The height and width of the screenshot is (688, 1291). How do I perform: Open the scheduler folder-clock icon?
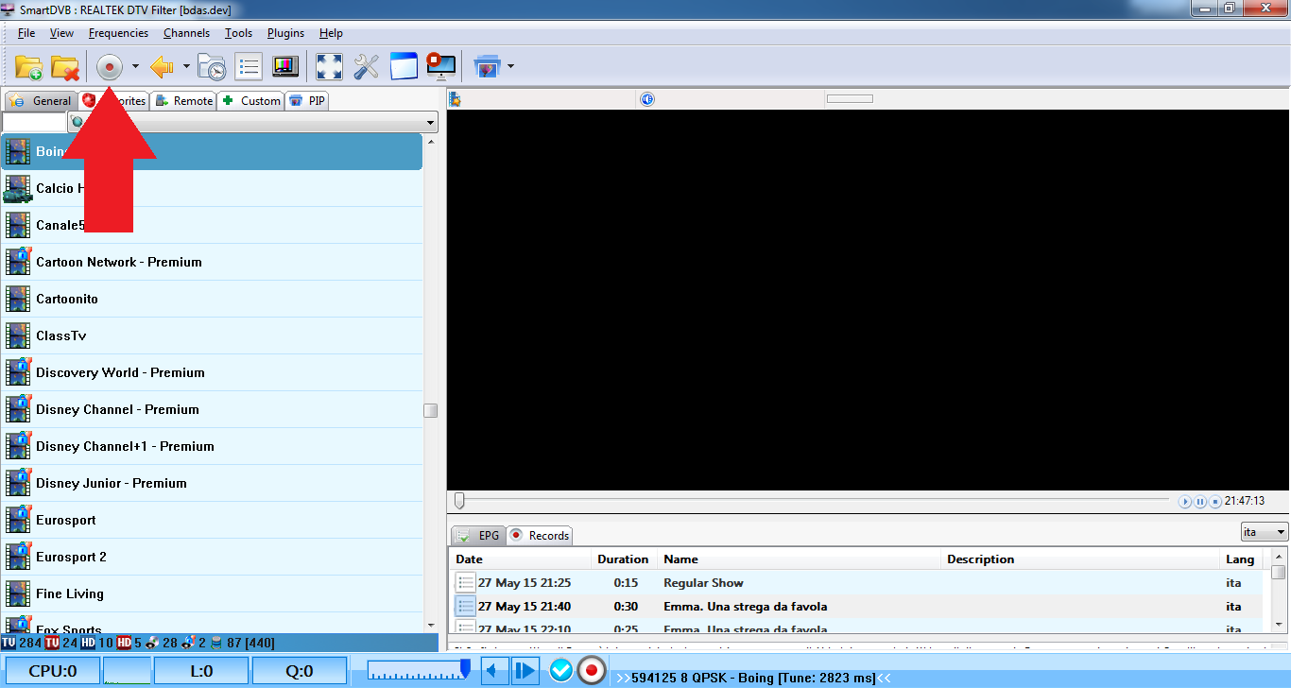tap(212, 67)
